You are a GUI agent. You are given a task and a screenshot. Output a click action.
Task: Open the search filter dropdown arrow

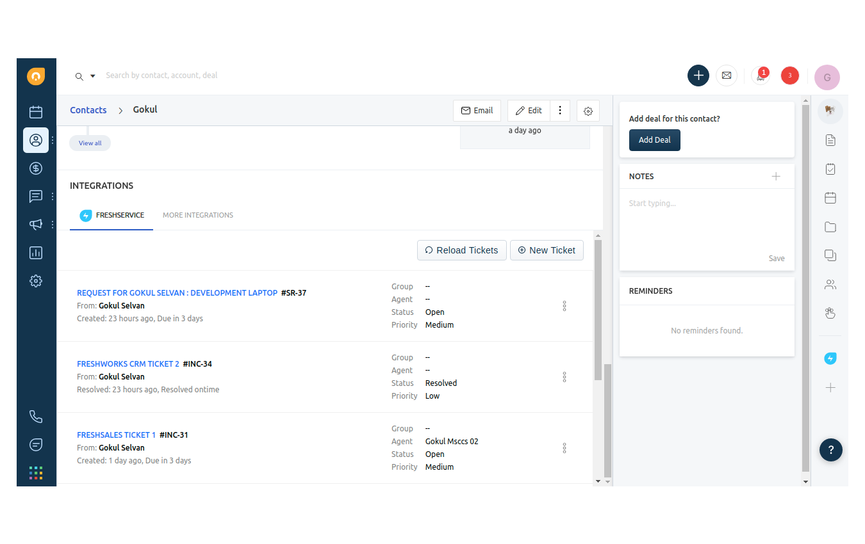(92, 76)
